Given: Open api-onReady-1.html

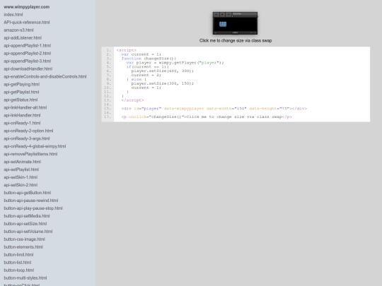Looking at the screenshot, I should (x=22, y=123).
